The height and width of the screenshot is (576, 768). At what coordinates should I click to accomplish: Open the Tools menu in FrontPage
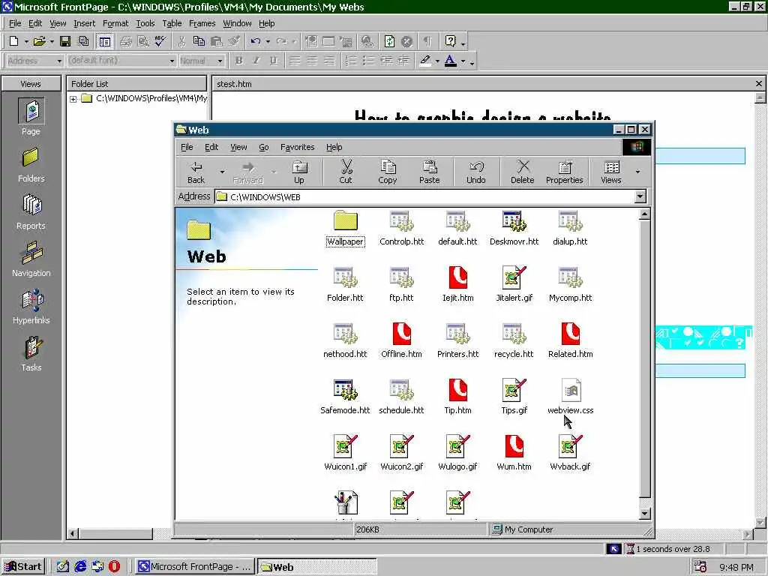point(145,23)
